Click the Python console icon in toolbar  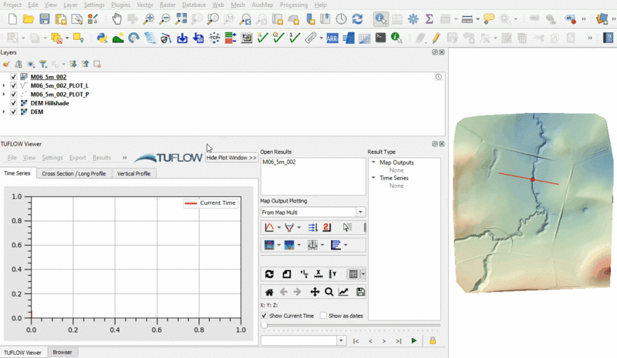pos(101,37)
